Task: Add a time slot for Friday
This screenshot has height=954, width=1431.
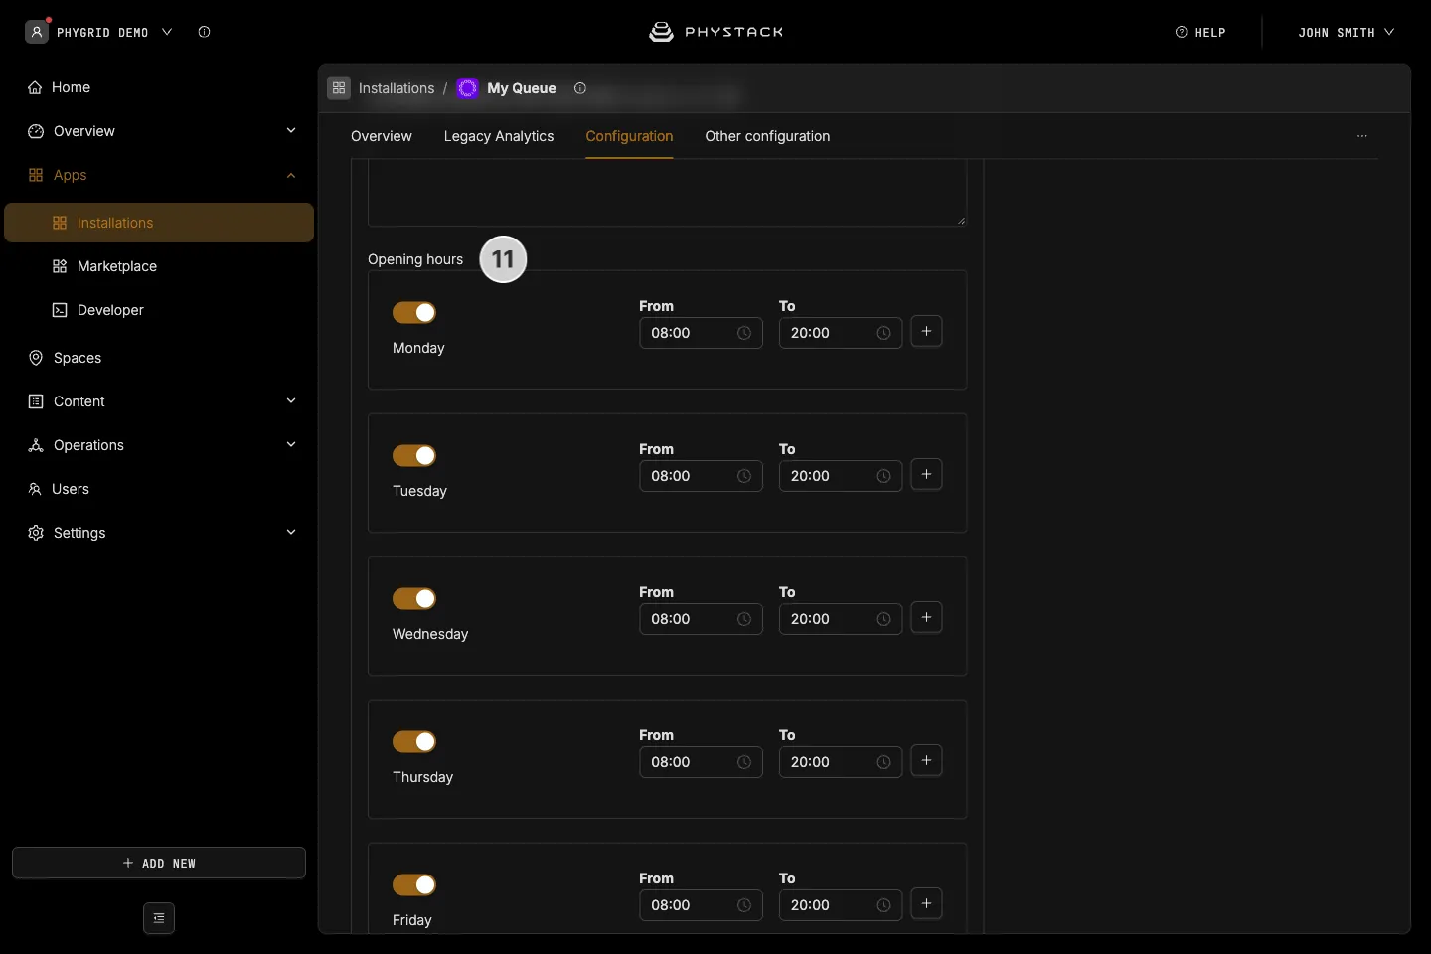Action: pyautogui.click(x=926, y=904)
